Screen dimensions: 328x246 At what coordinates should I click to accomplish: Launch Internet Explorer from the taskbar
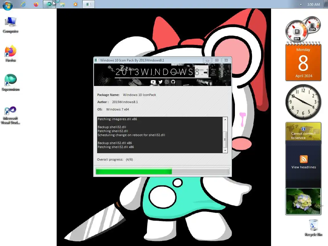23,4
